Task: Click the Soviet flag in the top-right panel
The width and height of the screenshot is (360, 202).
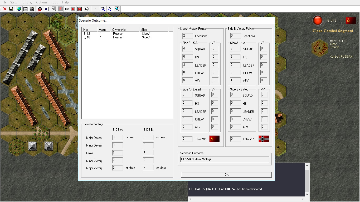Action: (x=351, y=21)
